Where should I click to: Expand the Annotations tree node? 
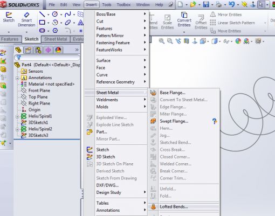[x=17, y=78]
